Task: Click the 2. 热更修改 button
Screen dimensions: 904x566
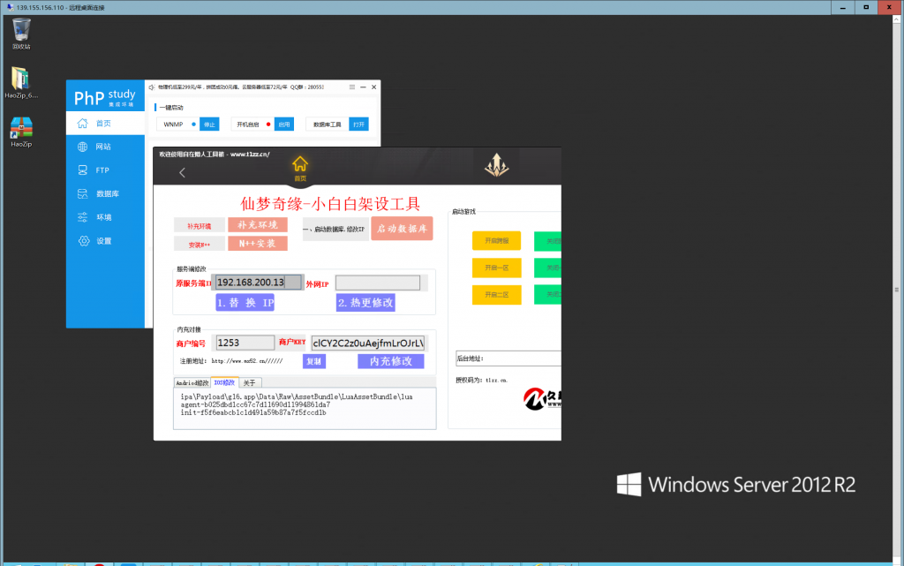Action: 365,303
